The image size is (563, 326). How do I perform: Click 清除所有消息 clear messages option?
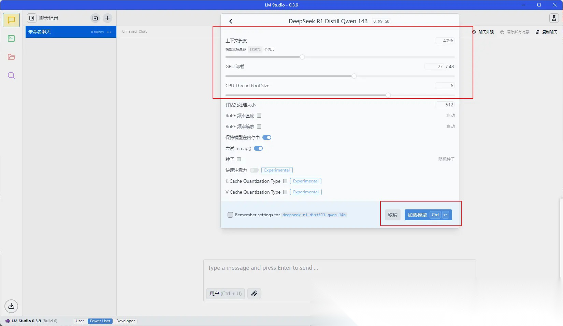[515, 32]
